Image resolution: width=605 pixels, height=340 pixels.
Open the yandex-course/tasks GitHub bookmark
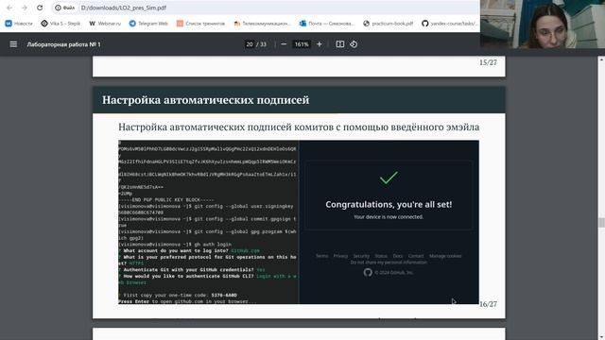[x=450, y=24]
